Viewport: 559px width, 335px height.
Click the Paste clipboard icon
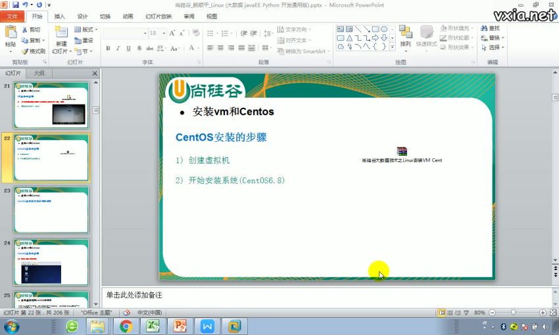11,33
